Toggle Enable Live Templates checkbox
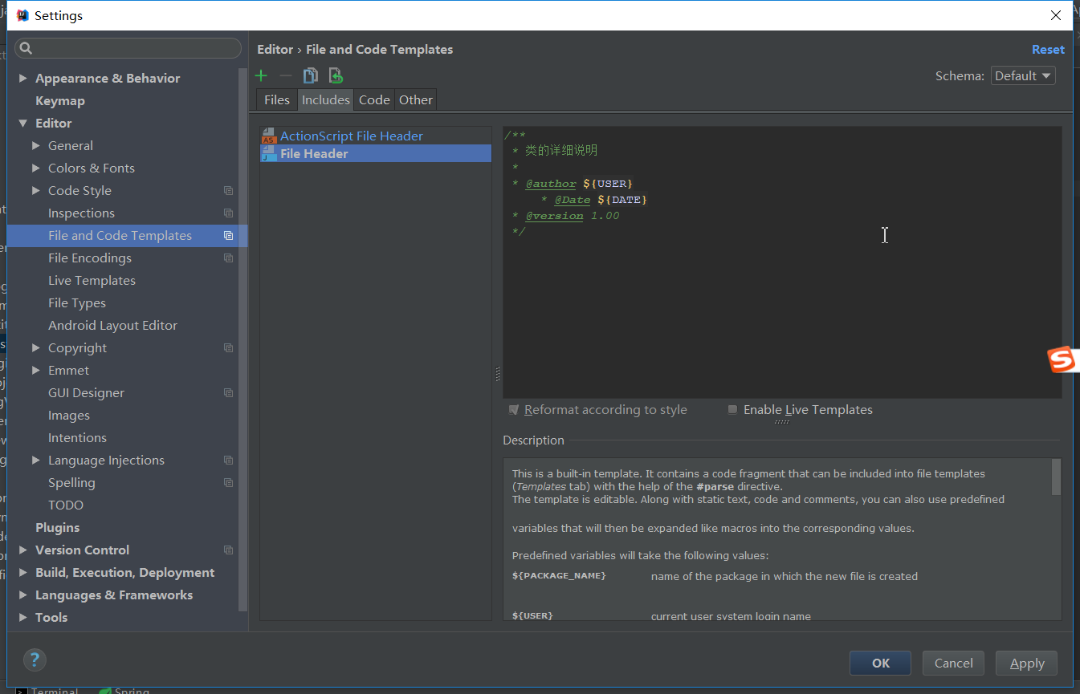This screenshot has width=1080, height=694. point(732,410)
